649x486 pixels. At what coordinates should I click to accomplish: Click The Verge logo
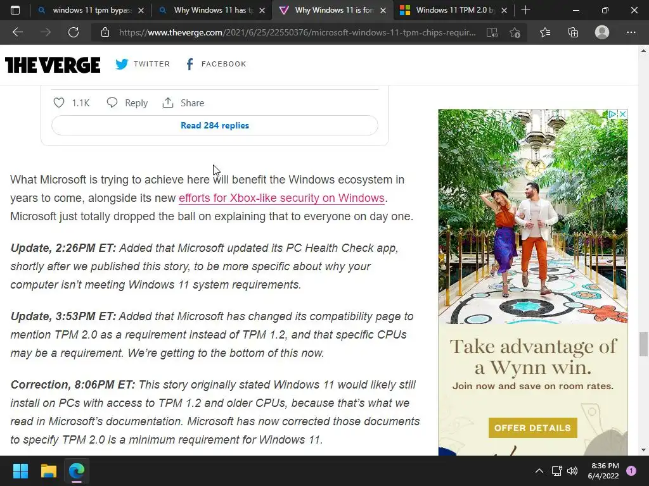point(53,65)
